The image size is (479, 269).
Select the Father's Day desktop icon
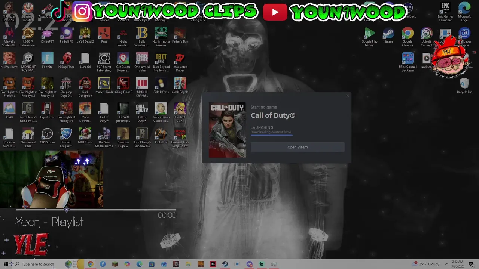coord(180,35)
